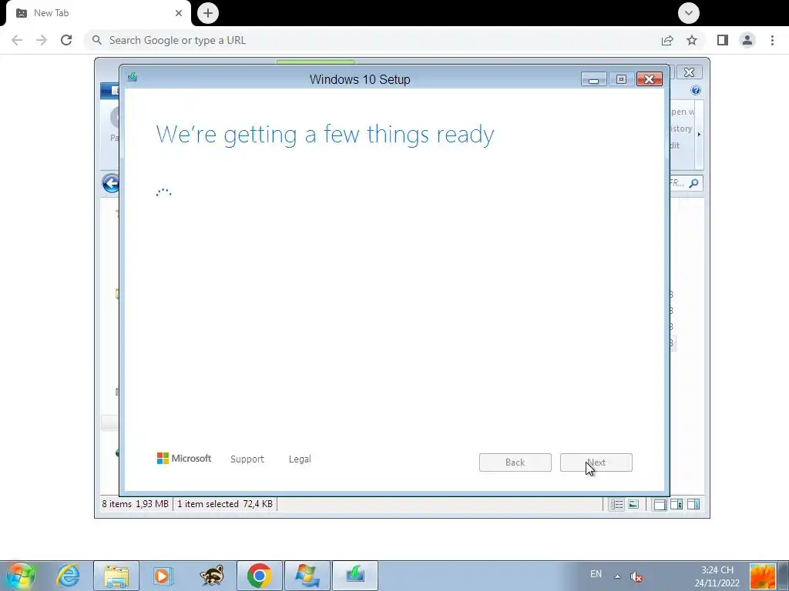Expand the Explorer ribbon overflow arrow
The height and width of the screenshot is (591, 789).
pyautogui.click(x=699, y=134)
